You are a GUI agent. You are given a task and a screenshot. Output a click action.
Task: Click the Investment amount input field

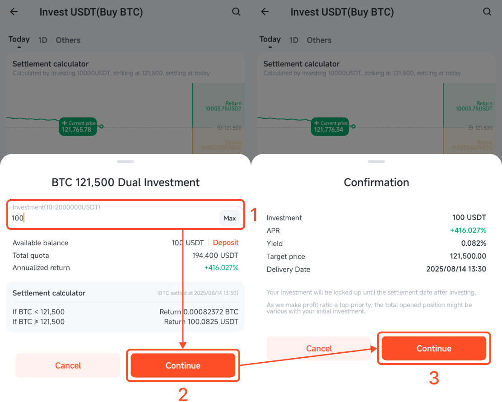click(113, 218)
